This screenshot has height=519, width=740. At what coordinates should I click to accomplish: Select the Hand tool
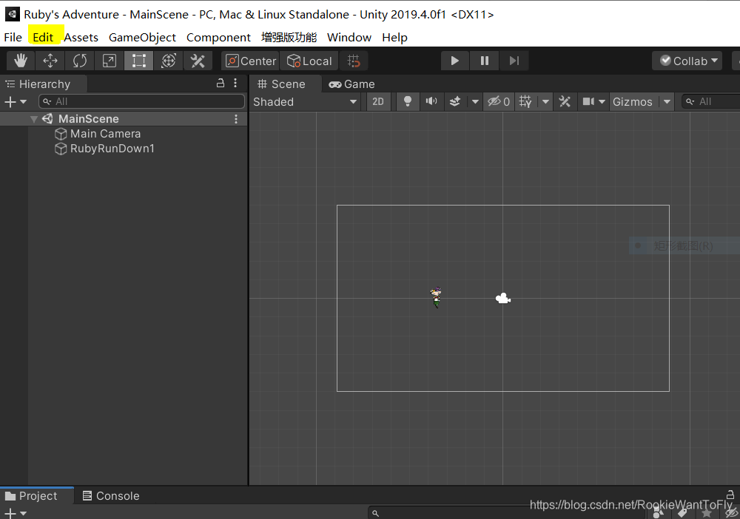pos(21,61)
